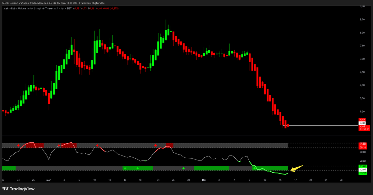Viewport: 373px width, 195px height.
Task: Click the TradingView logo at the bottom
Action: pyautogui.click(x=18, y=189)
